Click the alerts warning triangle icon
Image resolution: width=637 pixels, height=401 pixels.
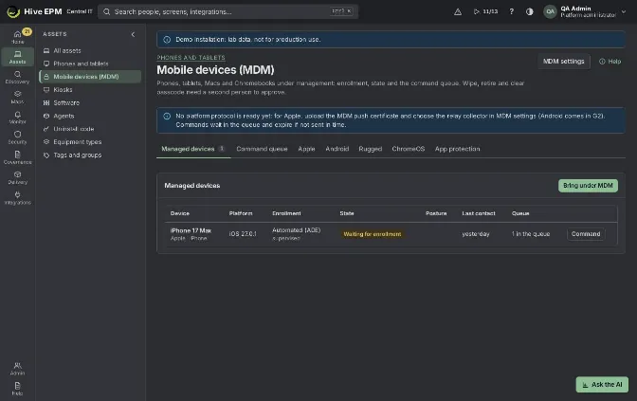coord(458,11)
